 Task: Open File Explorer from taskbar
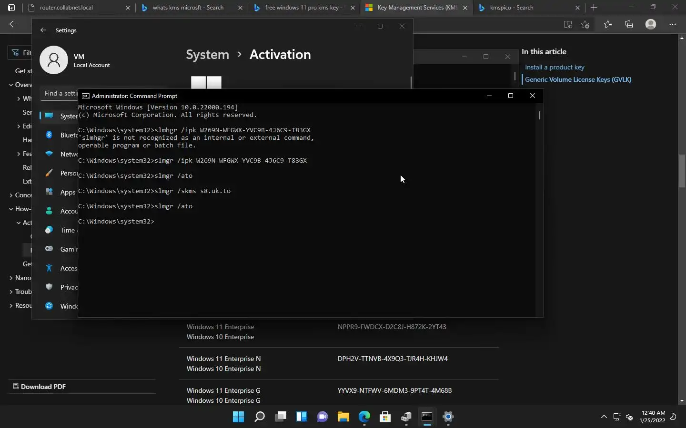(x=343, y=417)
